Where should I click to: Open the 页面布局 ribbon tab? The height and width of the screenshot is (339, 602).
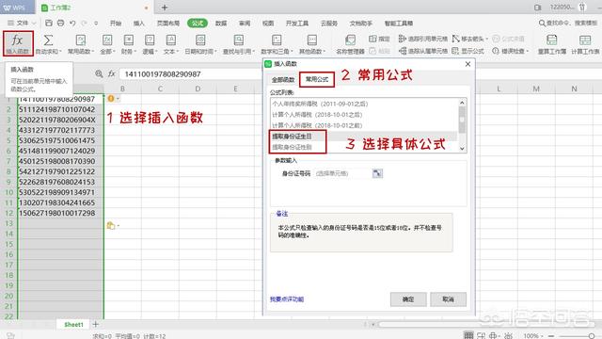[168, 23]
